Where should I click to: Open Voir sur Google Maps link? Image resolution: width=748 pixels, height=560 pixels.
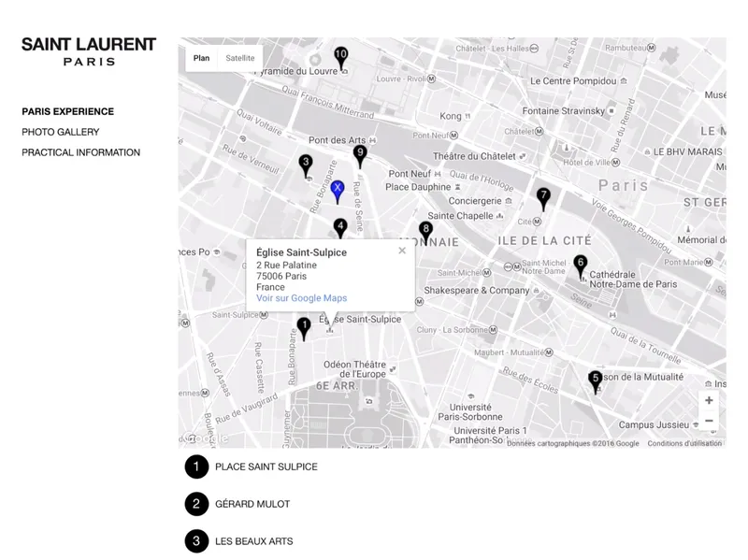point(301,298)
